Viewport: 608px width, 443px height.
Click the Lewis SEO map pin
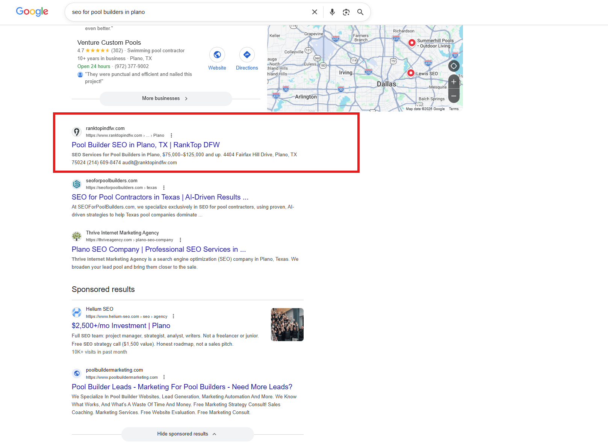(x=411, y=73)
